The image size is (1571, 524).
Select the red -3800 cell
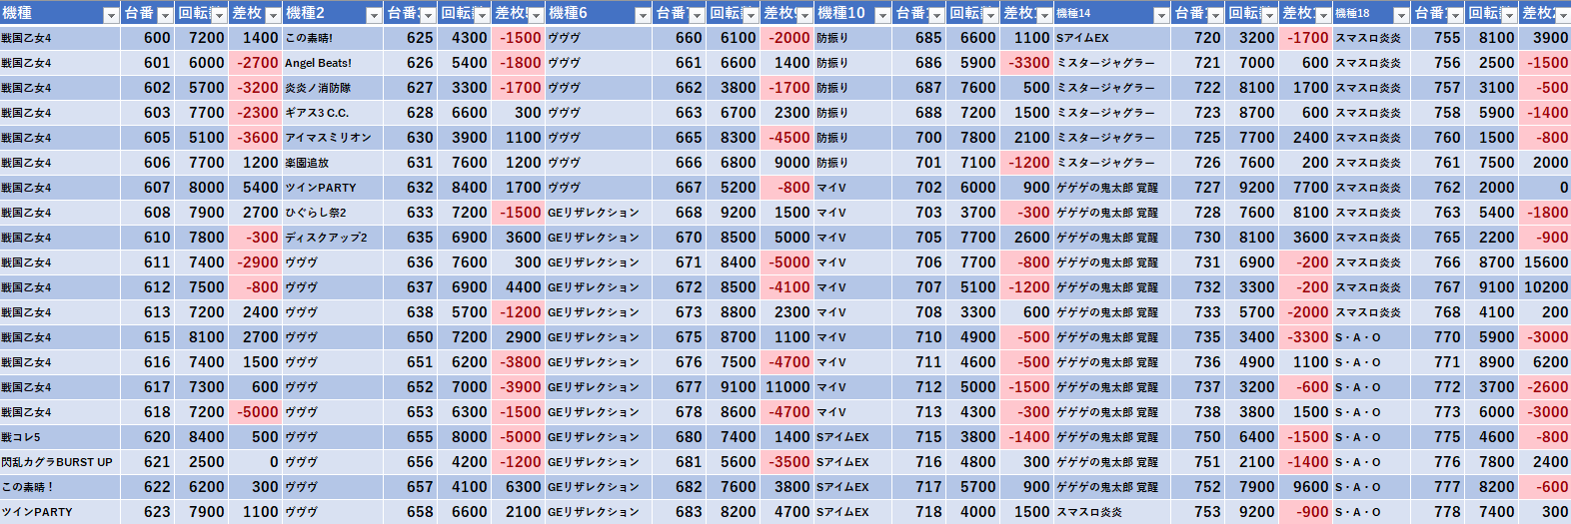pos(518,362)
